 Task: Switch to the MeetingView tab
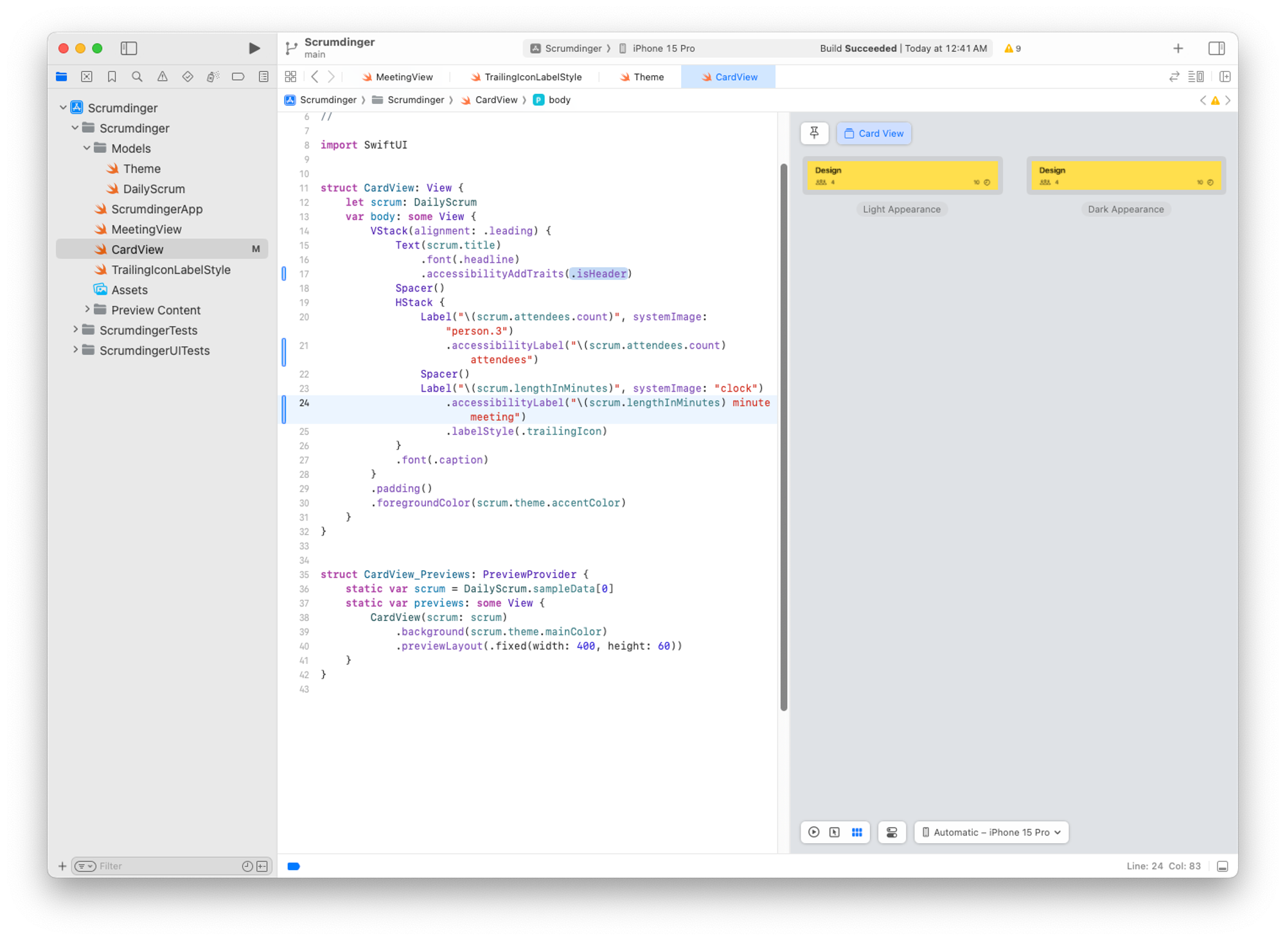[403, 77]
